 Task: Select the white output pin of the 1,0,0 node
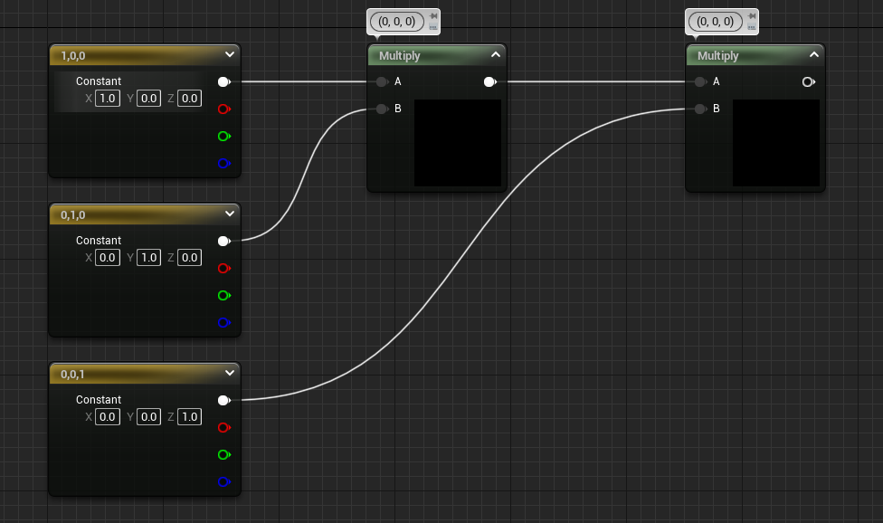tap(223, 81)
